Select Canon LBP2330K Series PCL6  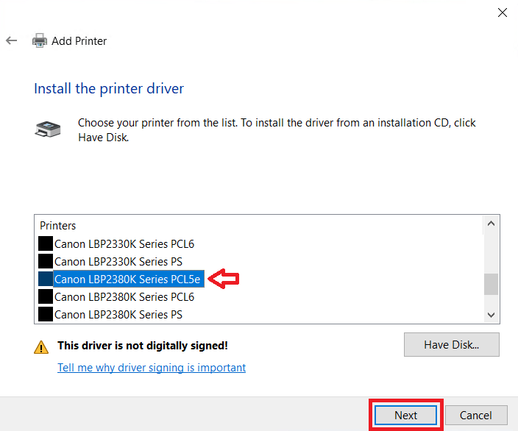tap(124, 243)
